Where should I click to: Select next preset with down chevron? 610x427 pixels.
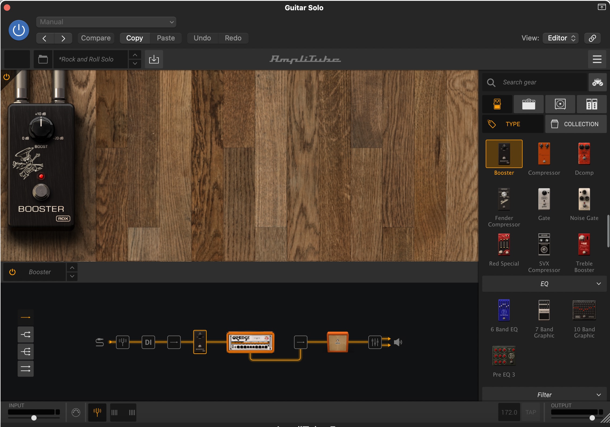(135, 64)
